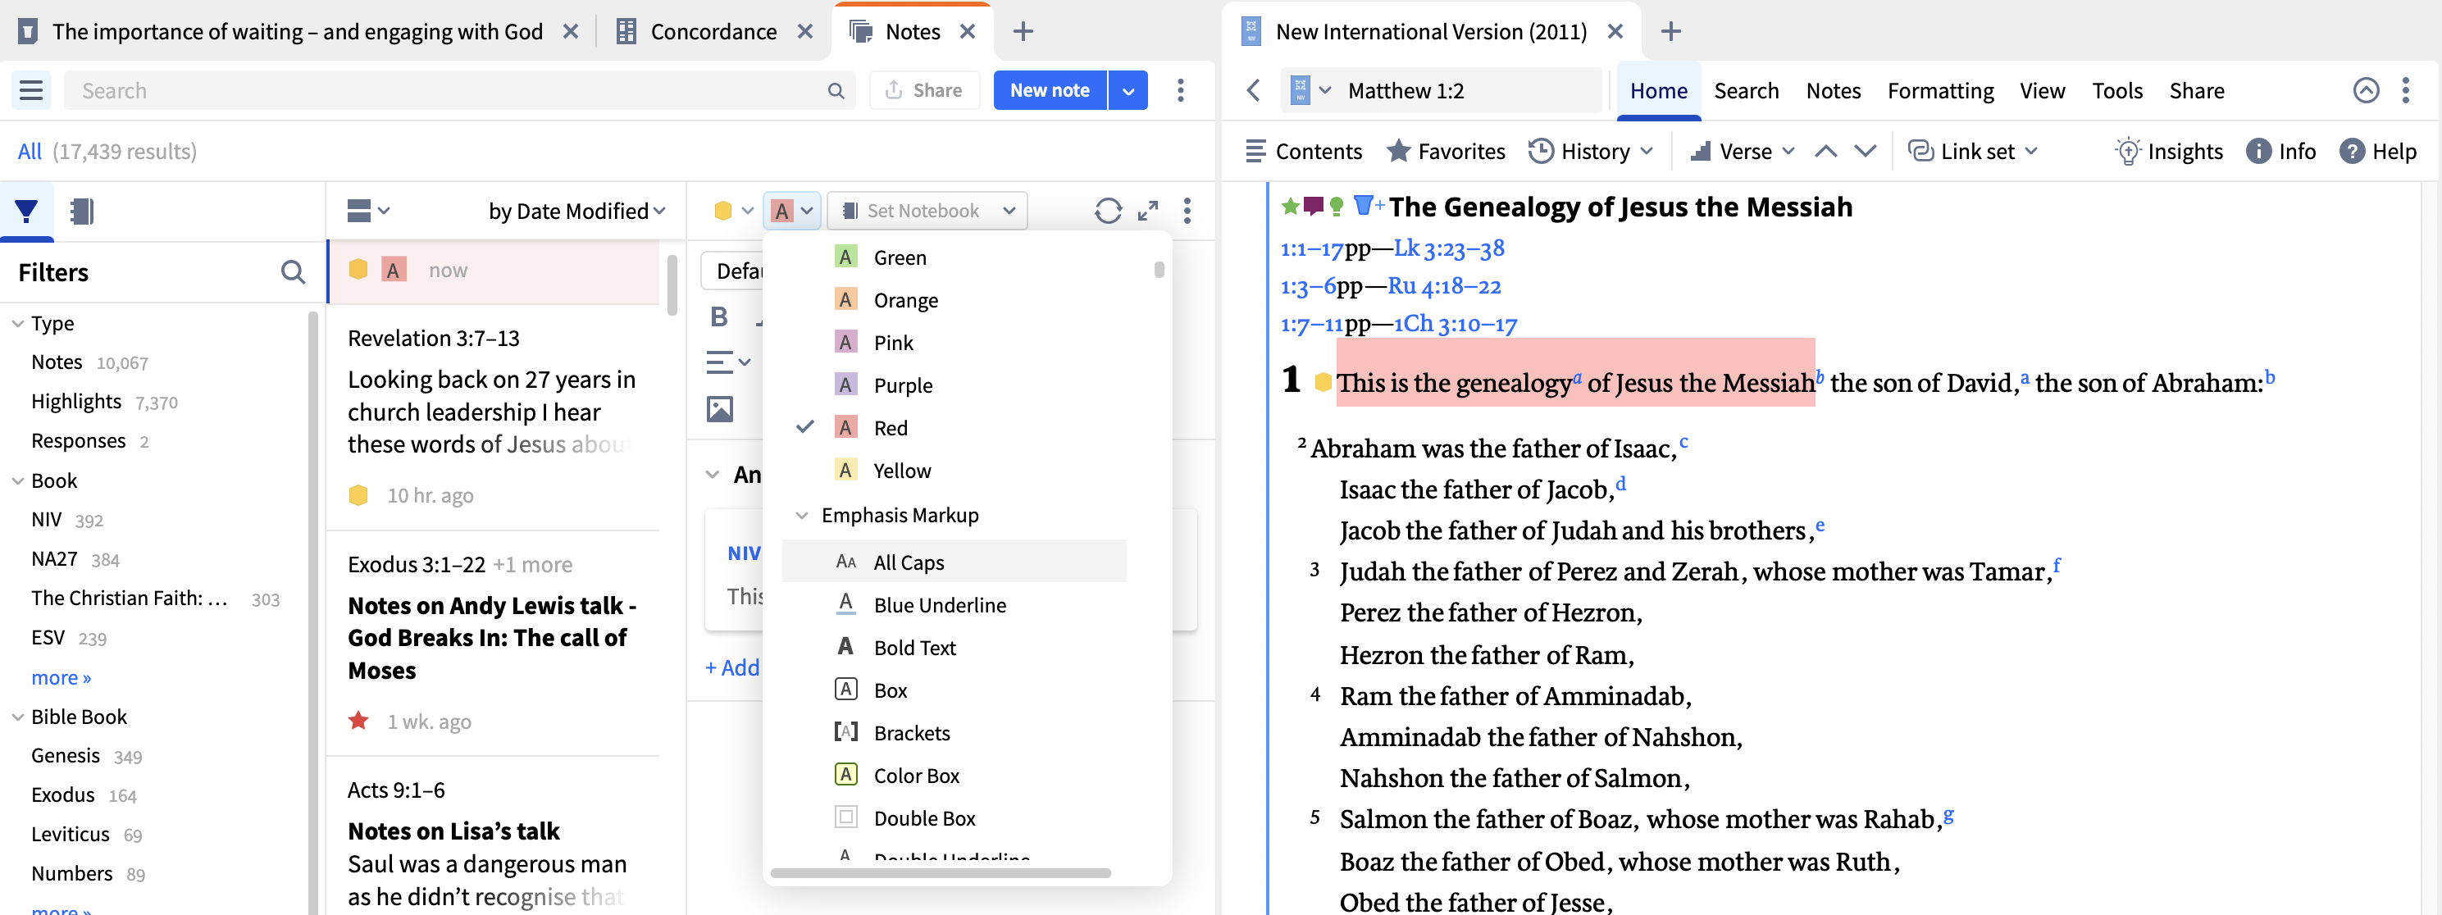Toggle Bold formatting in the note editor
This screenshot has height=915, width=2442.
point(718,316)
